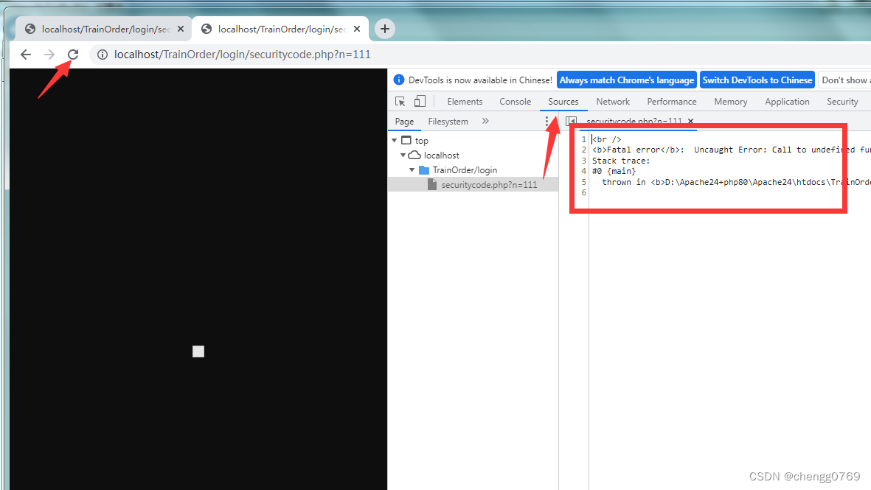
Task: Click Always match Chrome's language button
Action: click(x=626, y=80)
